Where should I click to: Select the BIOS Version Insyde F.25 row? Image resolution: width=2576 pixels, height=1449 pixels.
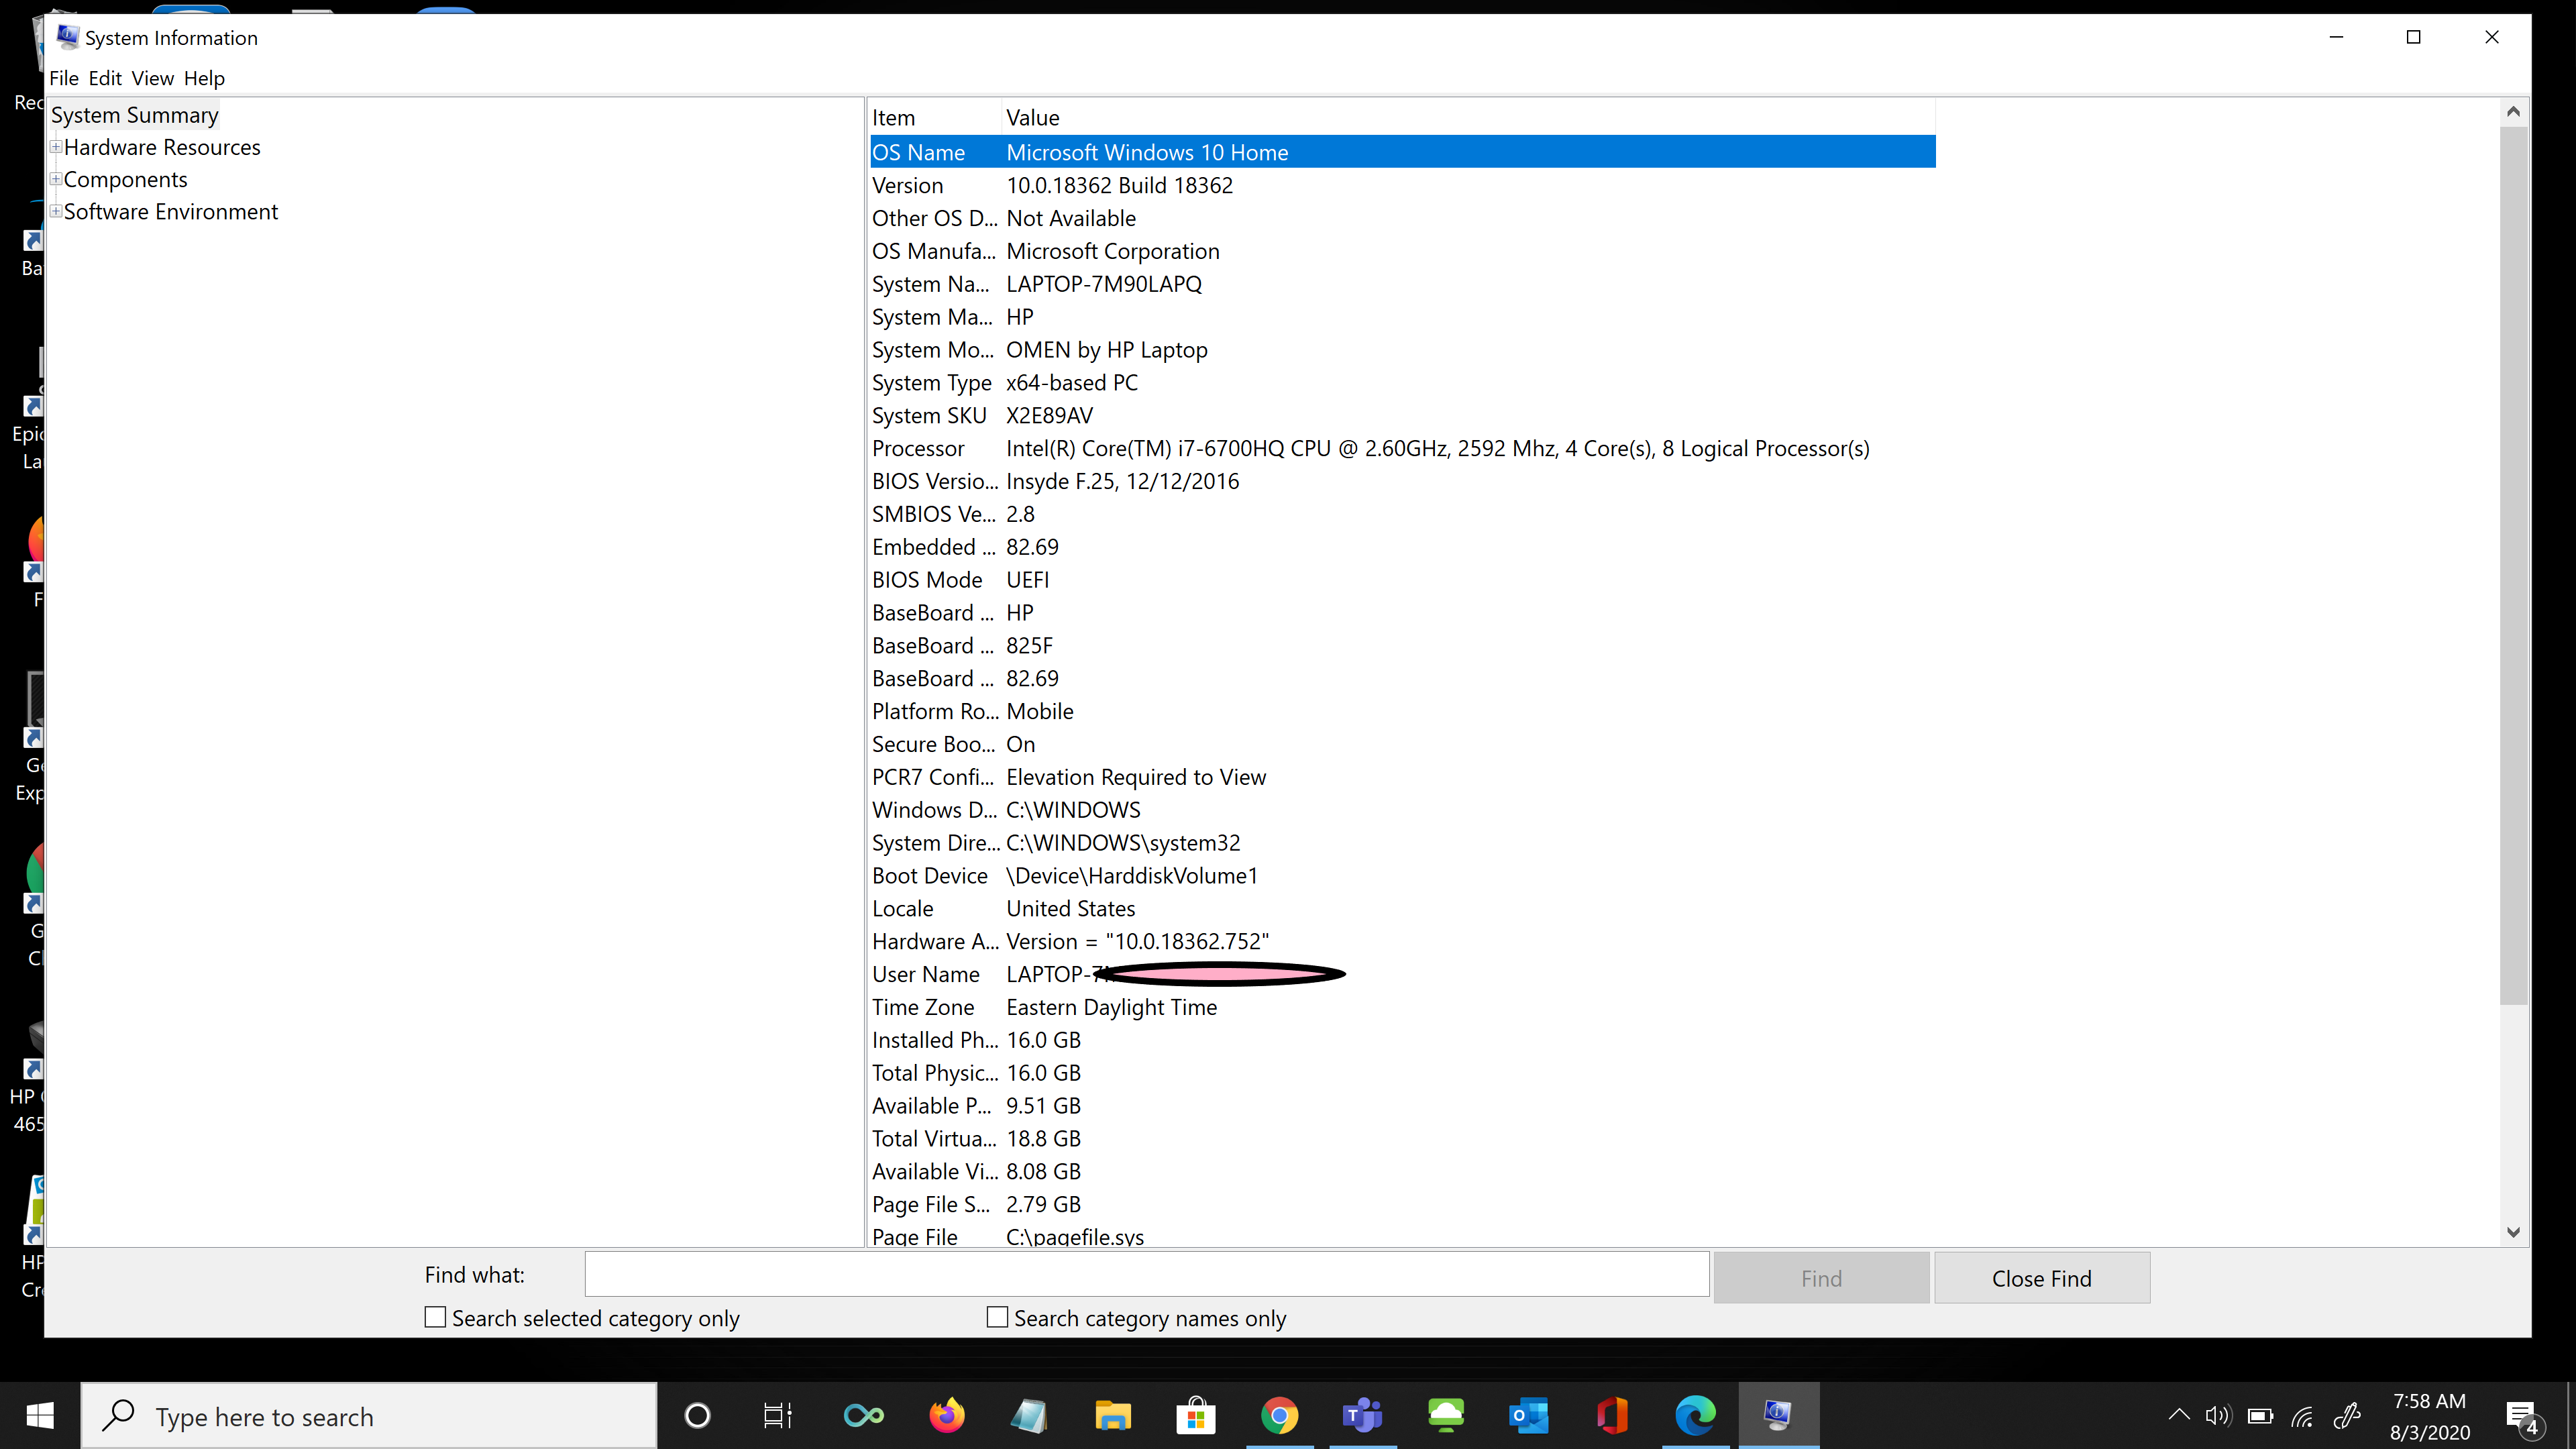coord(1402,481)
